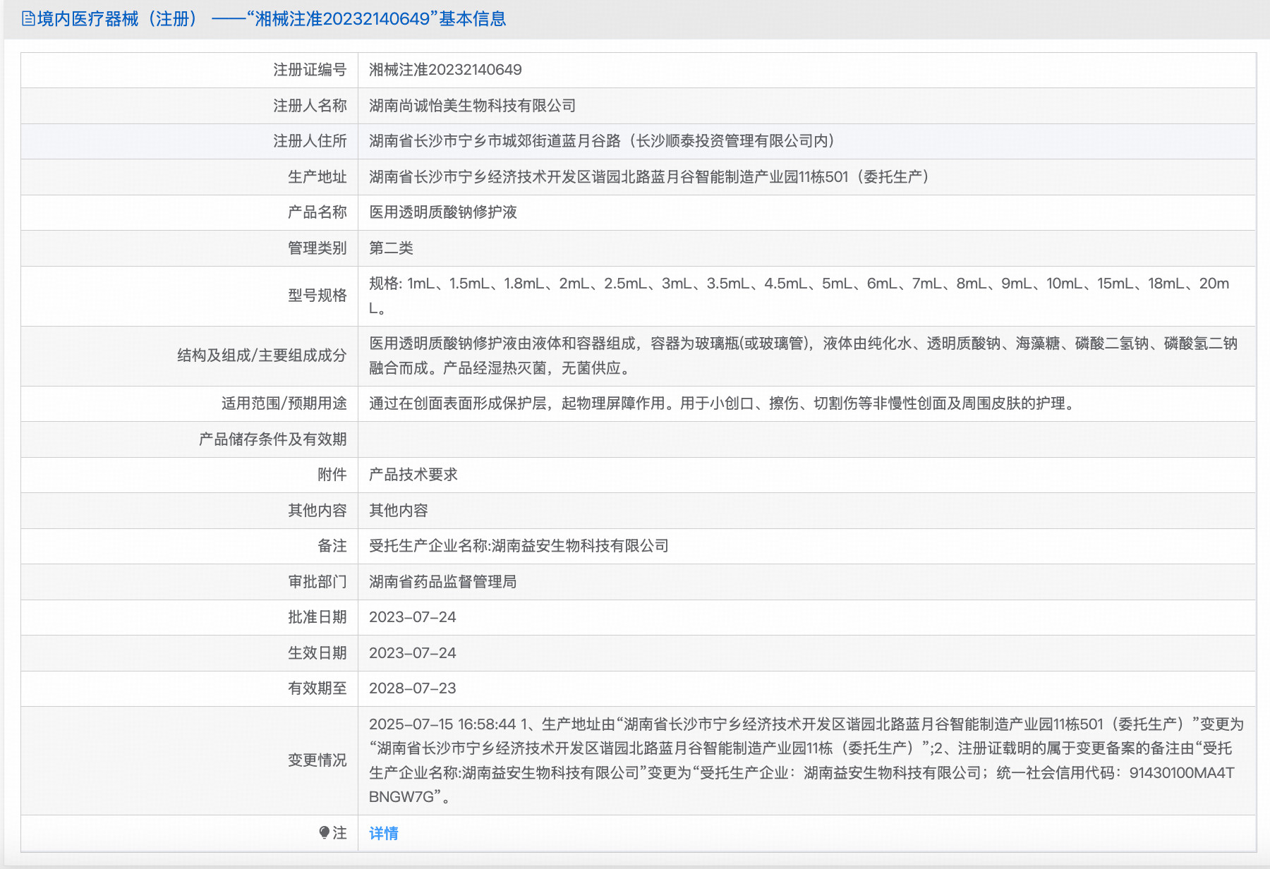Select the approval date 2023-07-24
Viewport: 1270px width, 869px height.
[x=413, y=617]
